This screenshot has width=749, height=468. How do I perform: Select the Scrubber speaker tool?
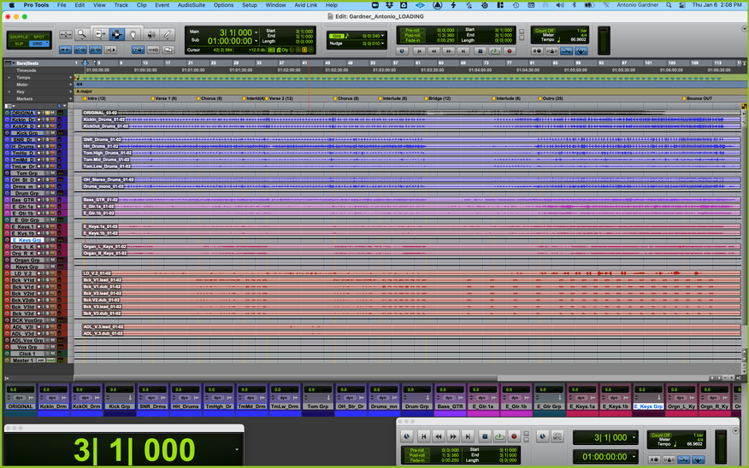[x=151, y=34]
